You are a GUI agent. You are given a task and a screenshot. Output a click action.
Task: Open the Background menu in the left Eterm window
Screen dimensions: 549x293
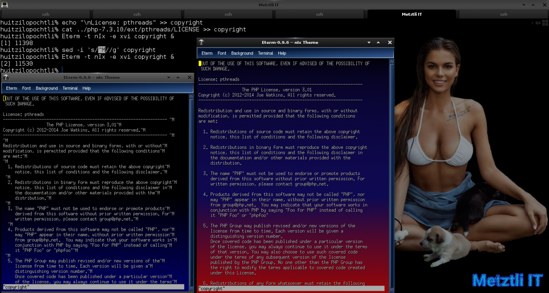tap(47, 88)
